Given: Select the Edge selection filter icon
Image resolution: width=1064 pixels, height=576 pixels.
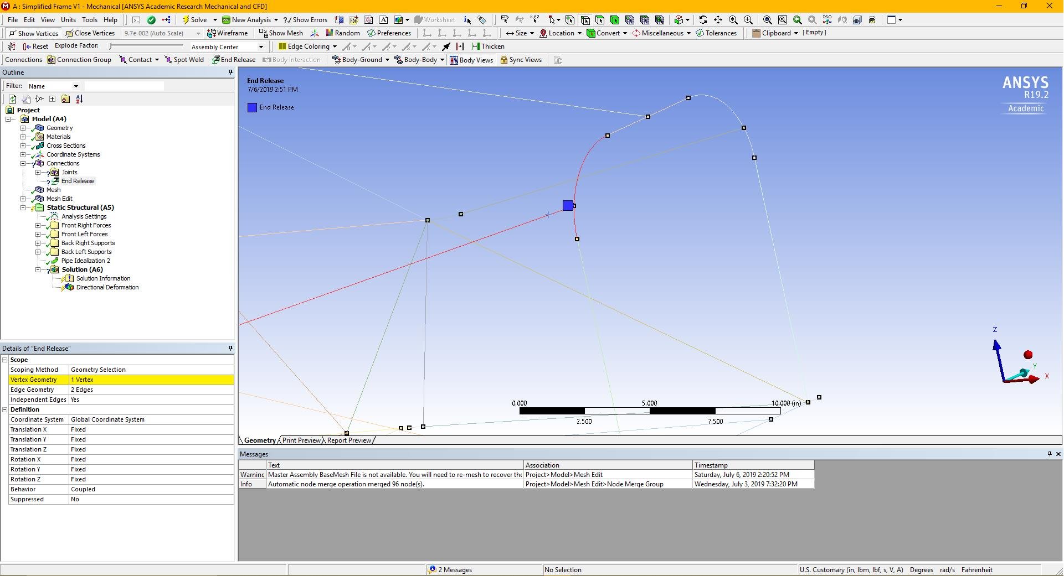Looking at the screenshot, I should click(x=585, y=20).
